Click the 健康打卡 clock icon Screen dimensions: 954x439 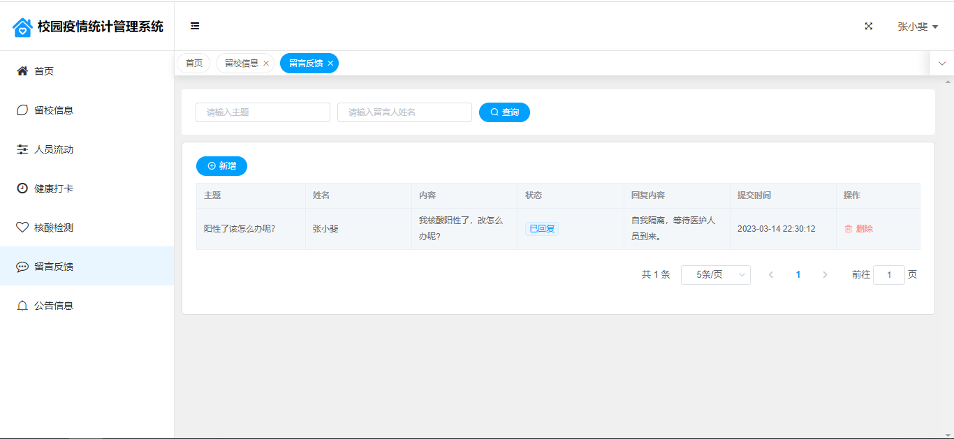point(22,188)
